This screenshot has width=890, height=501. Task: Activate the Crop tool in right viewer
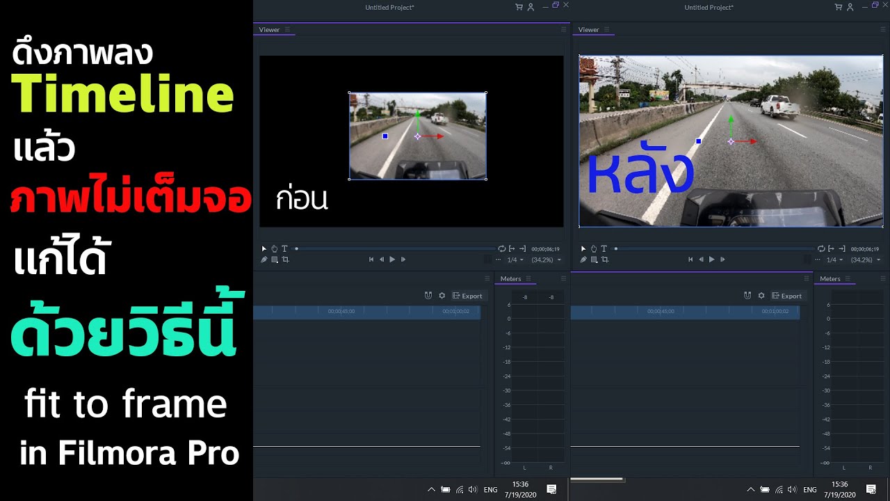coord(604,260)
